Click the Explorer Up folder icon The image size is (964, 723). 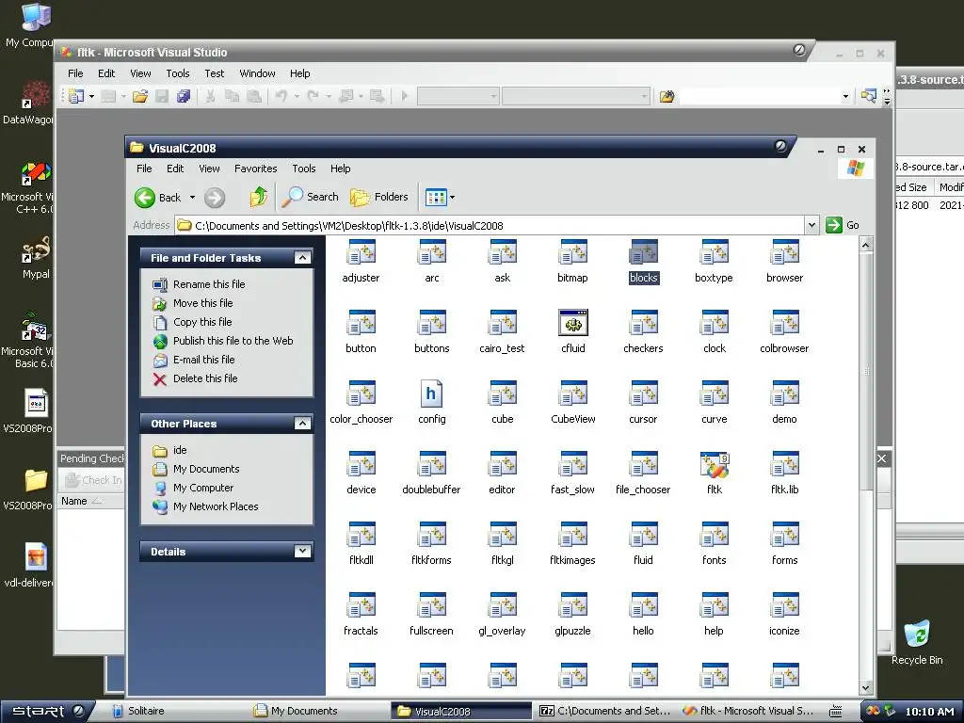[x=258, y=198]
